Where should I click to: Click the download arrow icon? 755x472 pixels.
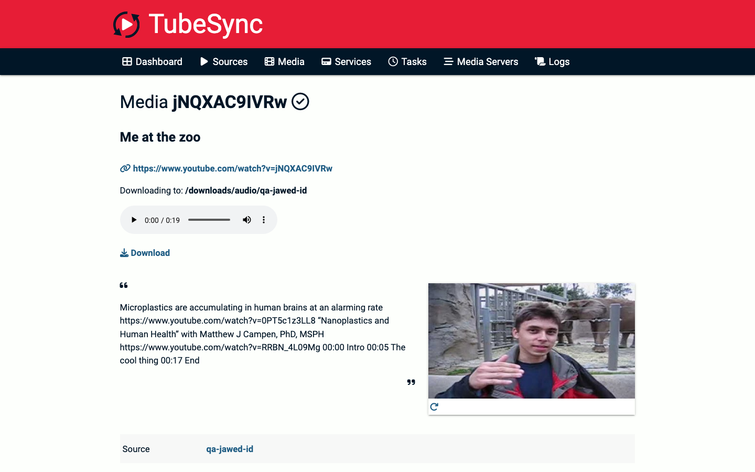[124, 253]
